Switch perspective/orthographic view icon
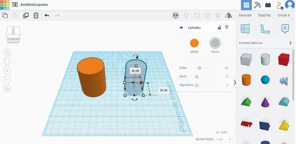 7,89
